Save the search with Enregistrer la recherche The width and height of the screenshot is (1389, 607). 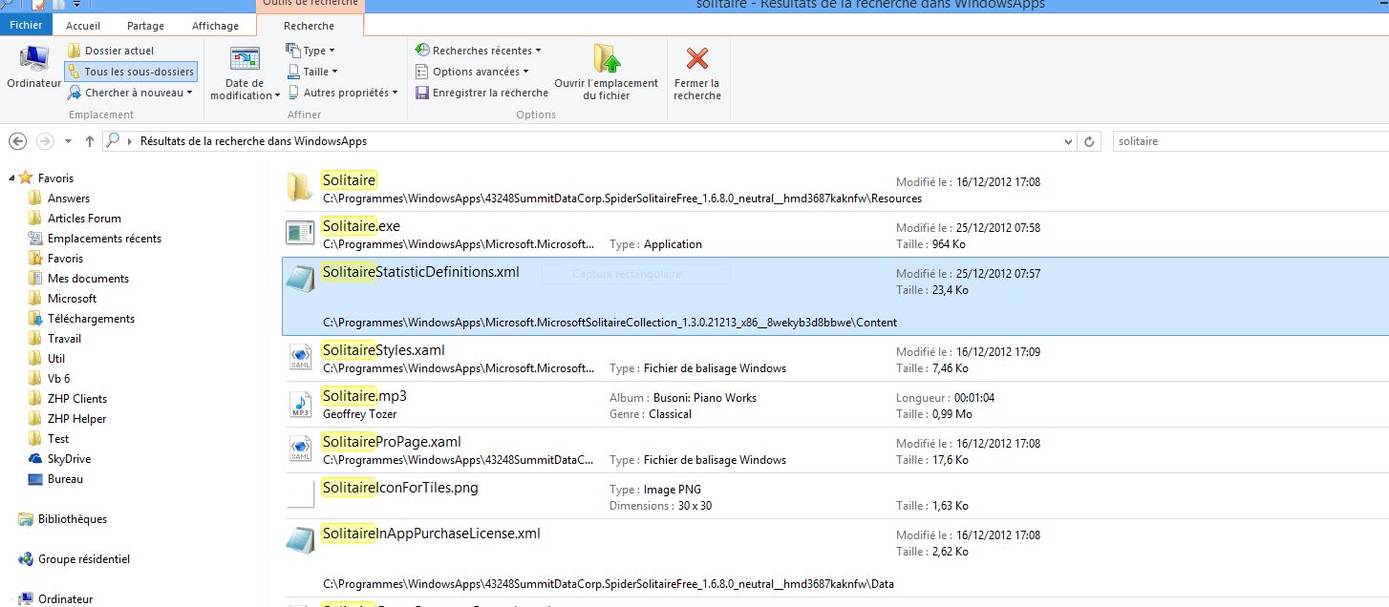pos(482,93)
